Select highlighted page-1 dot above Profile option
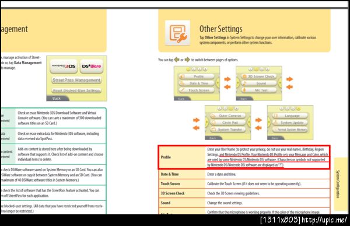The height and width of the screenshot is (226, 350). (x=188, y=69)
